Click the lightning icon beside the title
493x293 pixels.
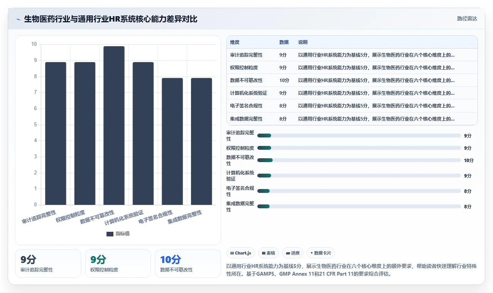pos(18,19)
